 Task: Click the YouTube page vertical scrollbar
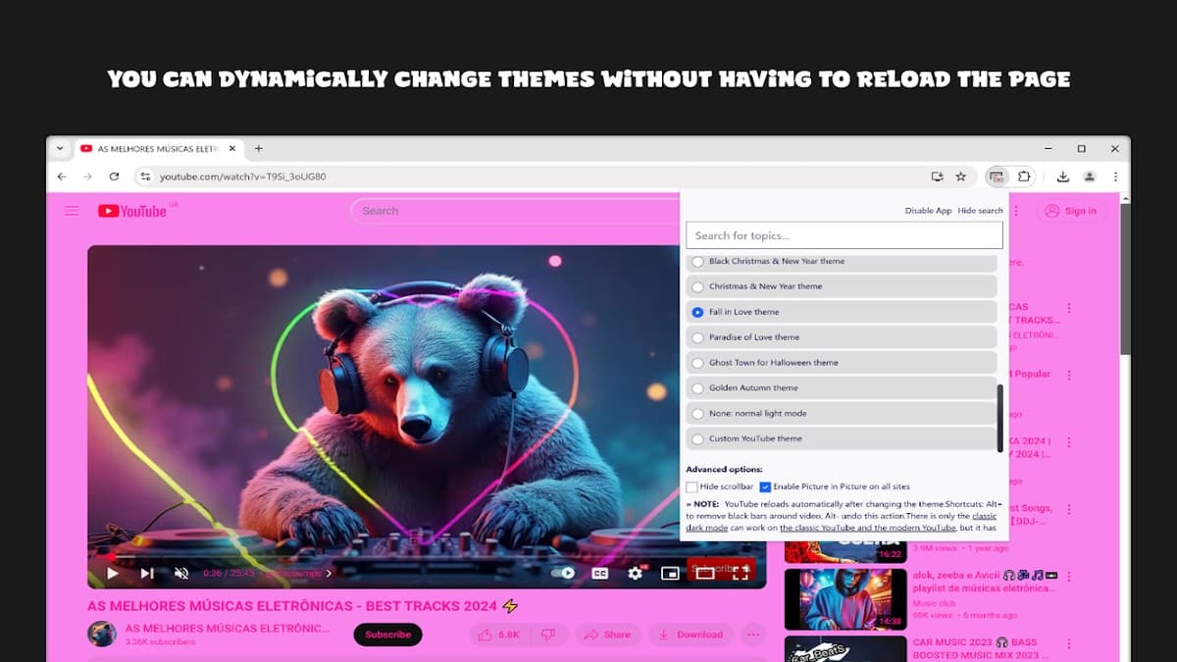coord(1124,280)
